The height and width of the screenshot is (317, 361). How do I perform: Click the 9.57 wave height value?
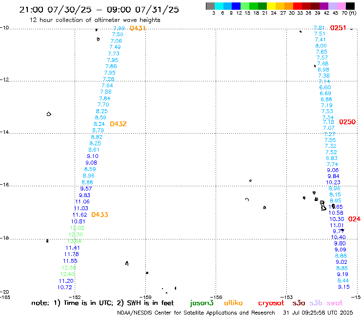(86, 189)
